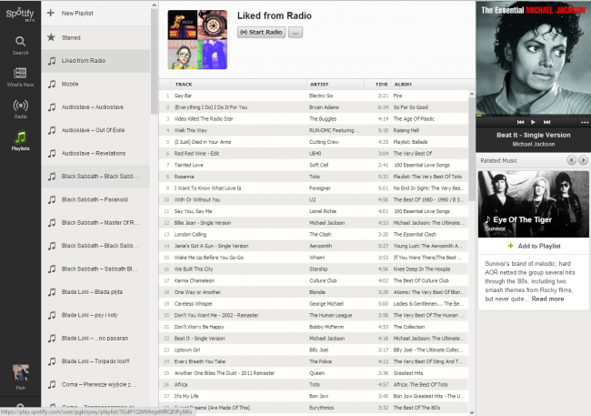
Task: Click the track progress bar in player
Action: pyautogui.click(x=534, y=116)
